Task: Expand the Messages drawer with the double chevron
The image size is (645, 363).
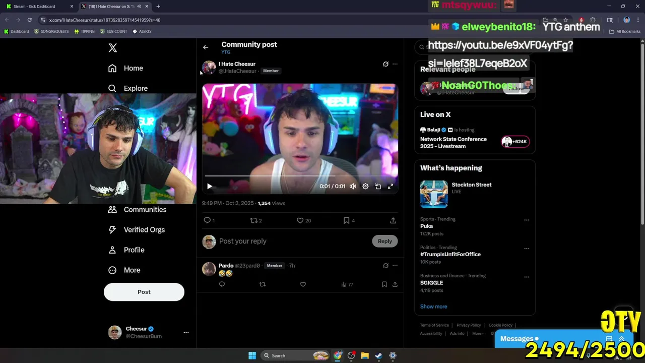Action: point(621,339)
